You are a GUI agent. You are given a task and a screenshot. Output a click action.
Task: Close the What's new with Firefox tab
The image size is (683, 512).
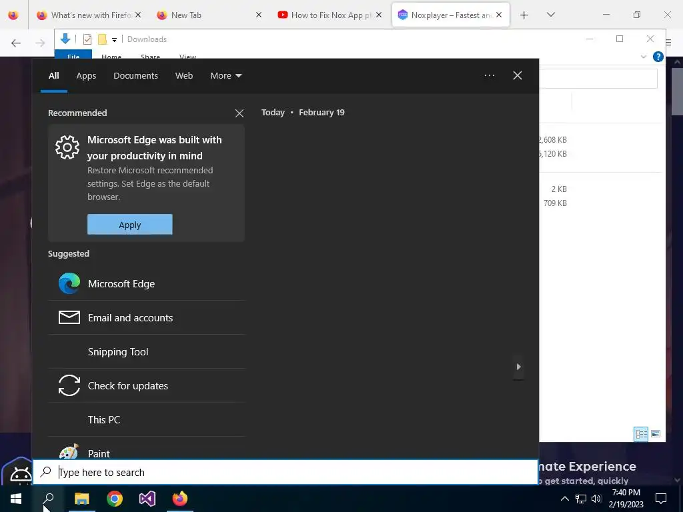137,15
